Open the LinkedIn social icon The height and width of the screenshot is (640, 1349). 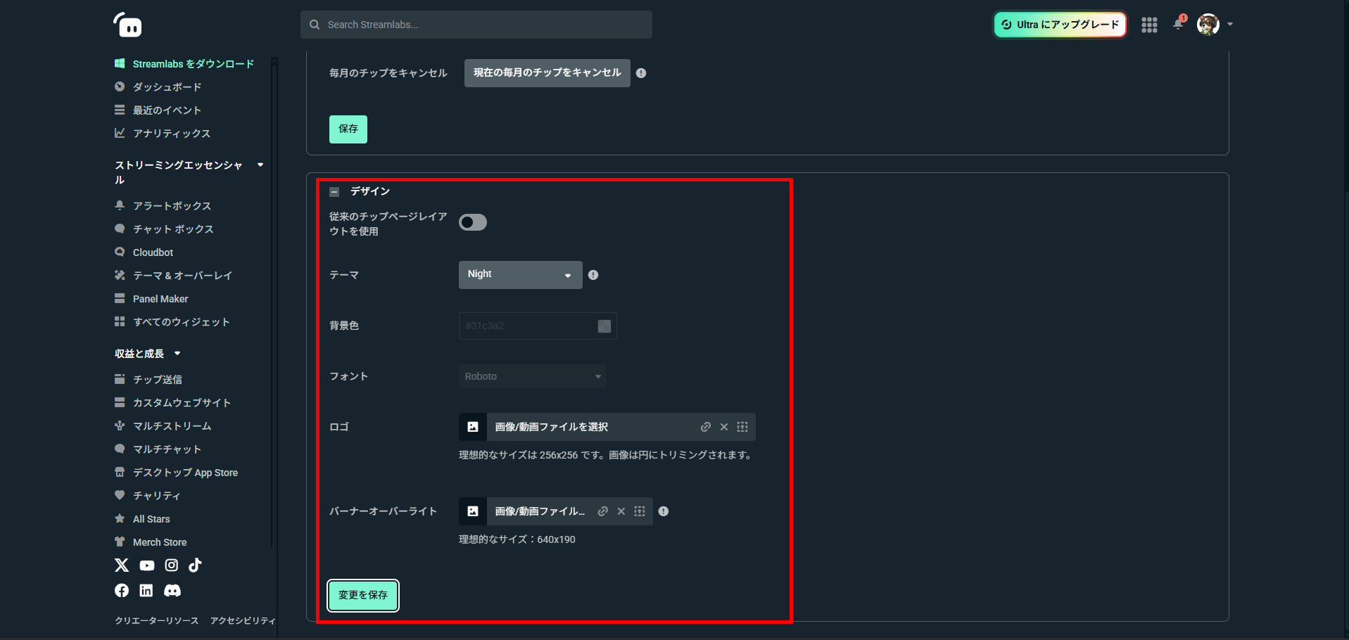146,591
